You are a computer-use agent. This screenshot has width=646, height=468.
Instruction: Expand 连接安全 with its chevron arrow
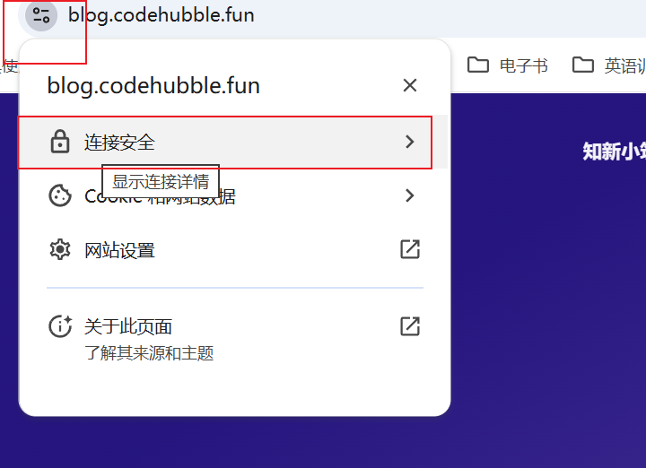tap(409, 142)
